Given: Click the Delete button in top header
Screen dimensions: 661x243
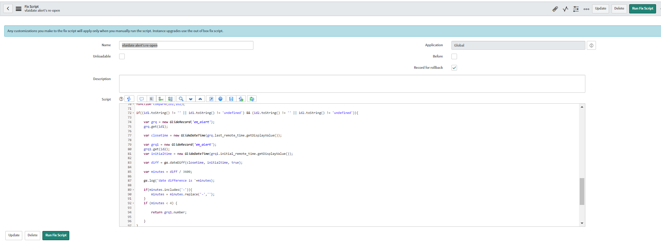Looking at the screenshot, I should [x=619, y=8].
